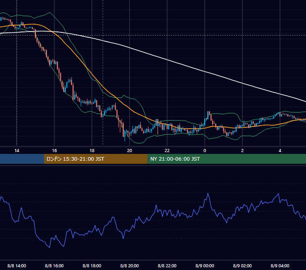Click the 8/8 14:00 date label

[x=17, y=265]
